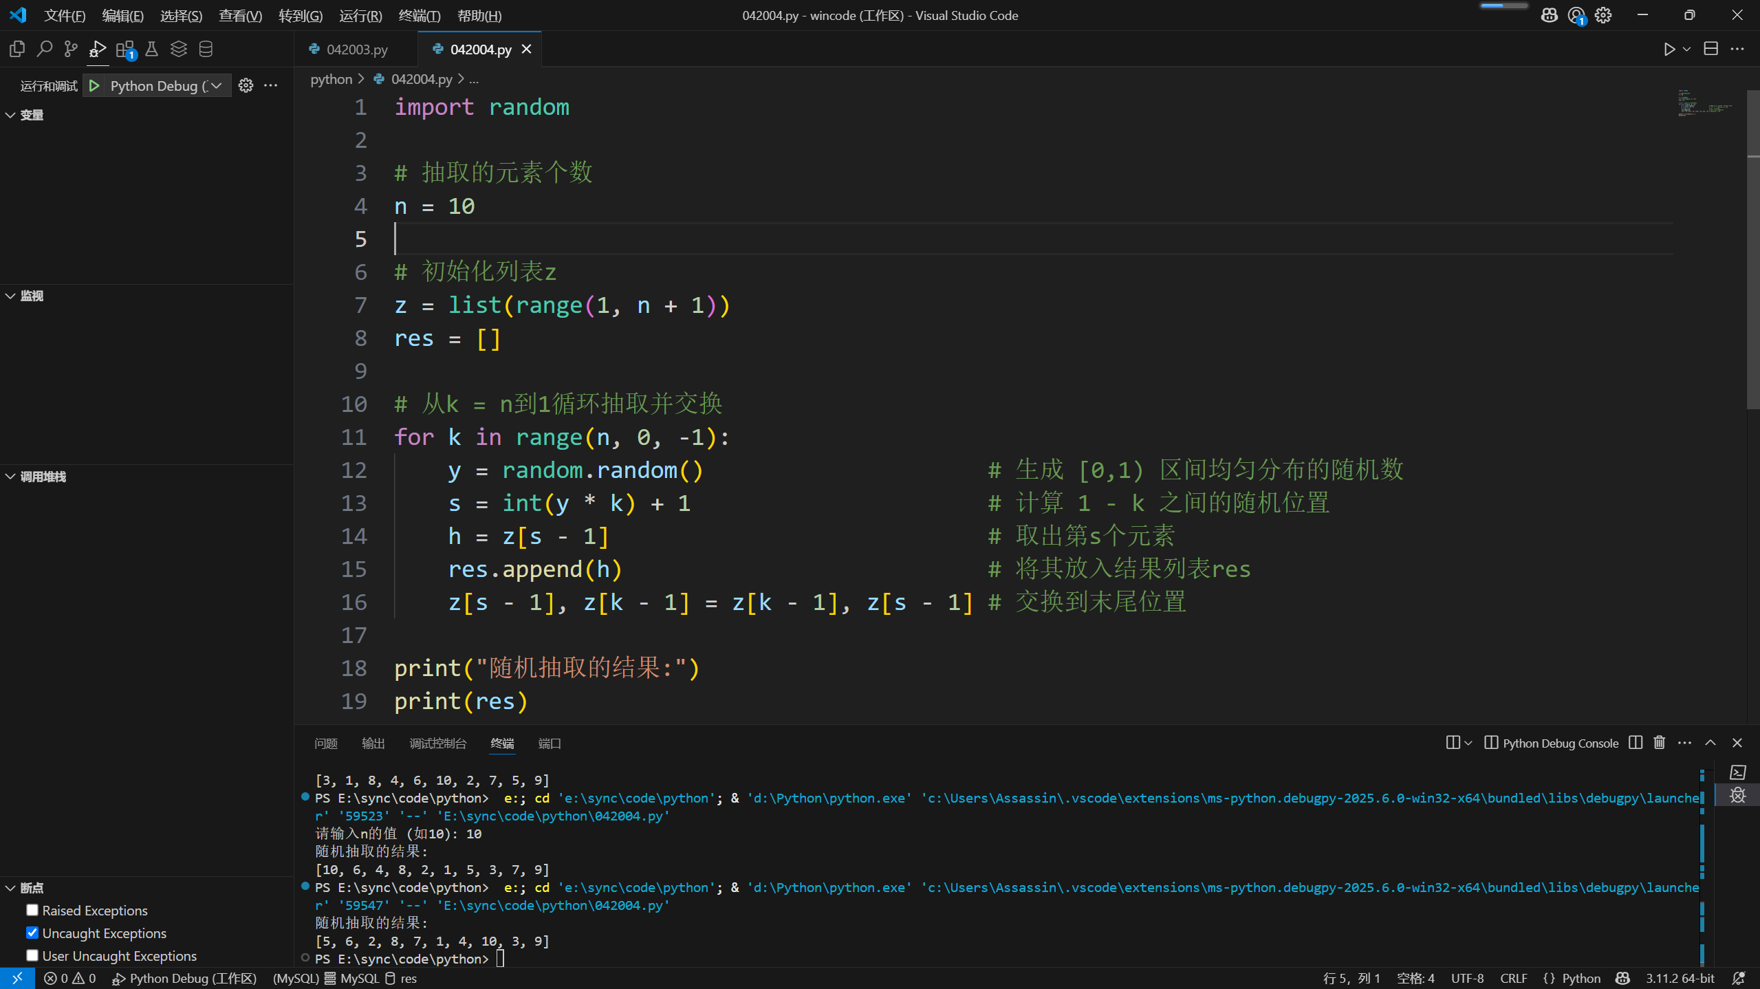Uncheck the Uncaught Exceptions checkbox

coord(32,933)
